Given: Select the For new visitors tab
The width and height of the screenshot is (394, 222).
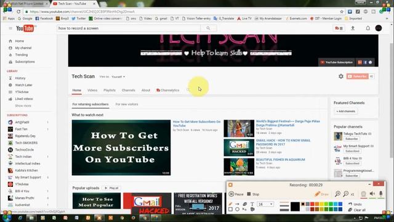Looking at the screenshot, I should click(127, 104).
